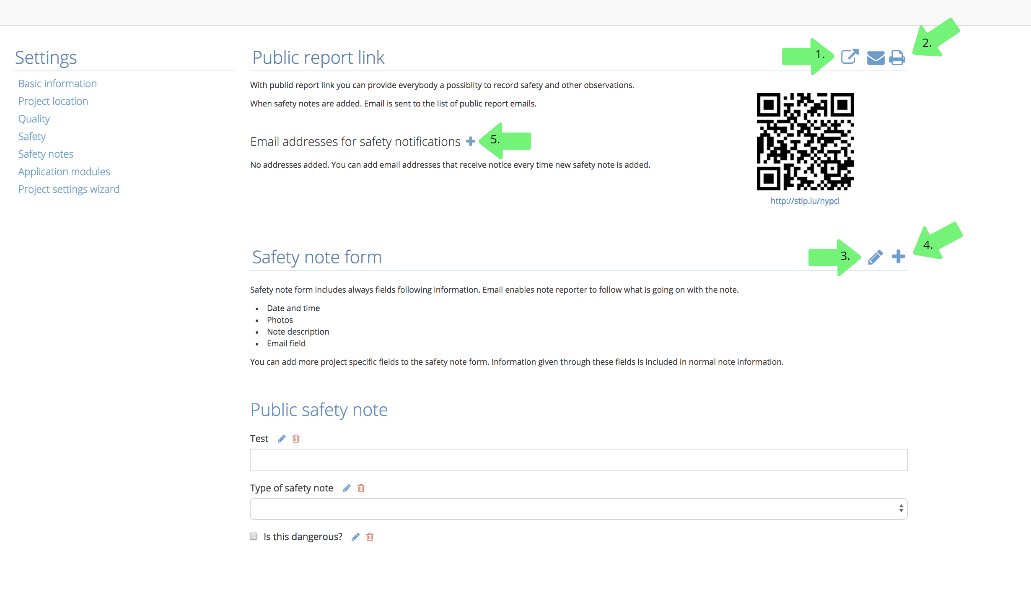Select Safety in the settings sidebar

(32, 136)
